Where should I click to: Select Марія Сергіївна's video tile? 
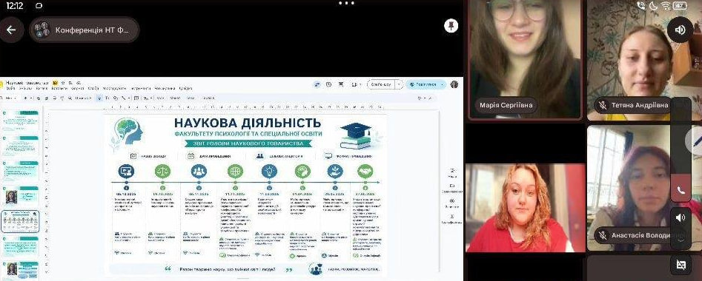coord(524,59)
